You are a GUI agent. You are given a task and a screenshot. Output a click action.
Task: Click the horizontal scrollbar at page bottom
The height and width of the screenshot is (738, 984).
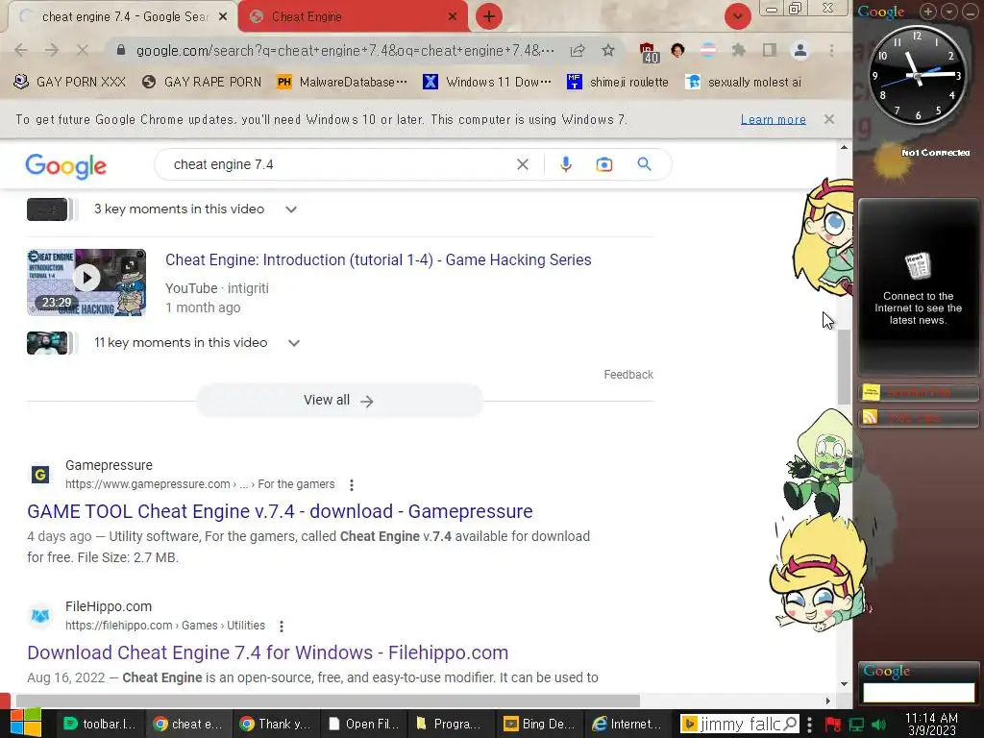(x=328, y=701)
